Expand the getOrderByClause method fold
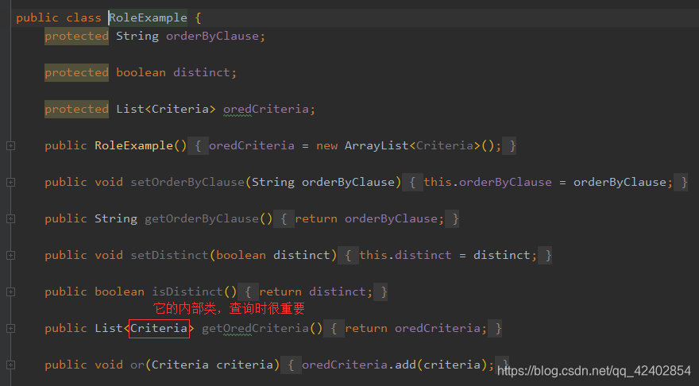The height and width of the screenshot is (386, 699). point(10,219)
